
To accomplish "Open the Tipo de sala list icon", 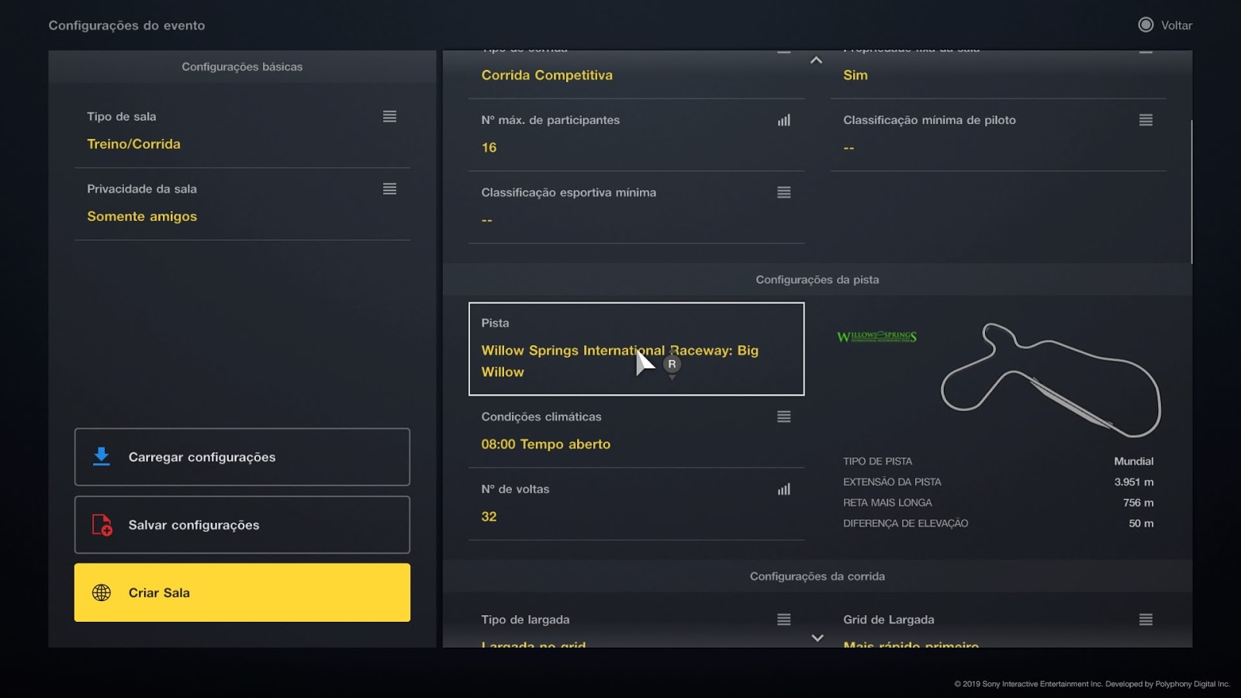I will pyautogui.click(x=389, y=116).
